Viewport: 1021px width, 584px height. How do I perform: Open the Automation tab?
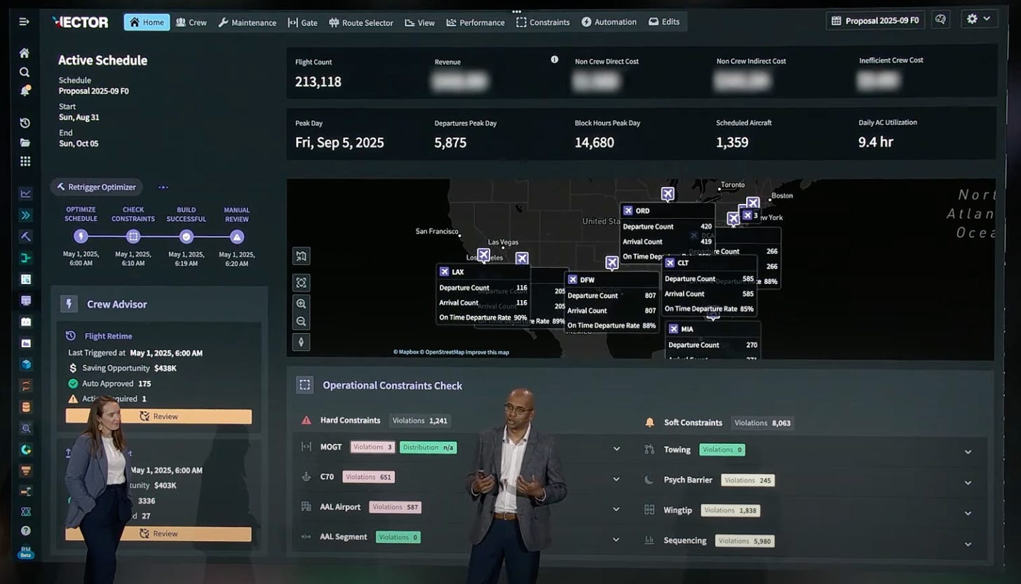pyautogui.click(x=609, y=22)
